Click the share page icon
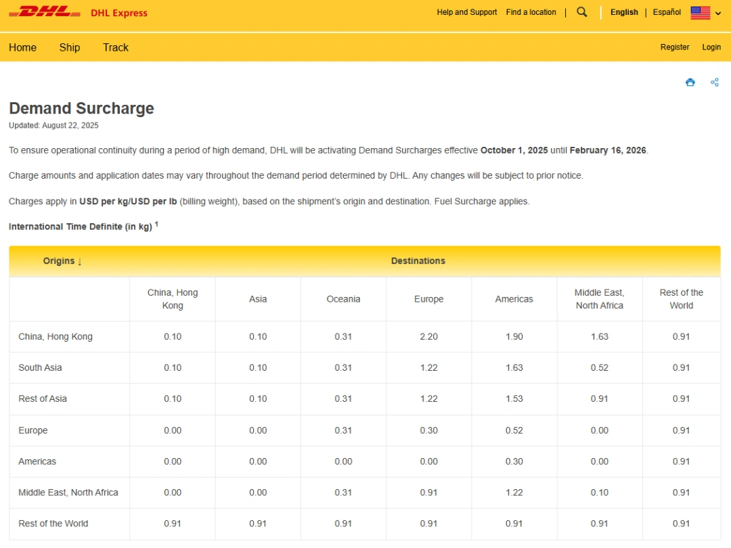Screen dimensions: 731x548 (x=714, y=83)
